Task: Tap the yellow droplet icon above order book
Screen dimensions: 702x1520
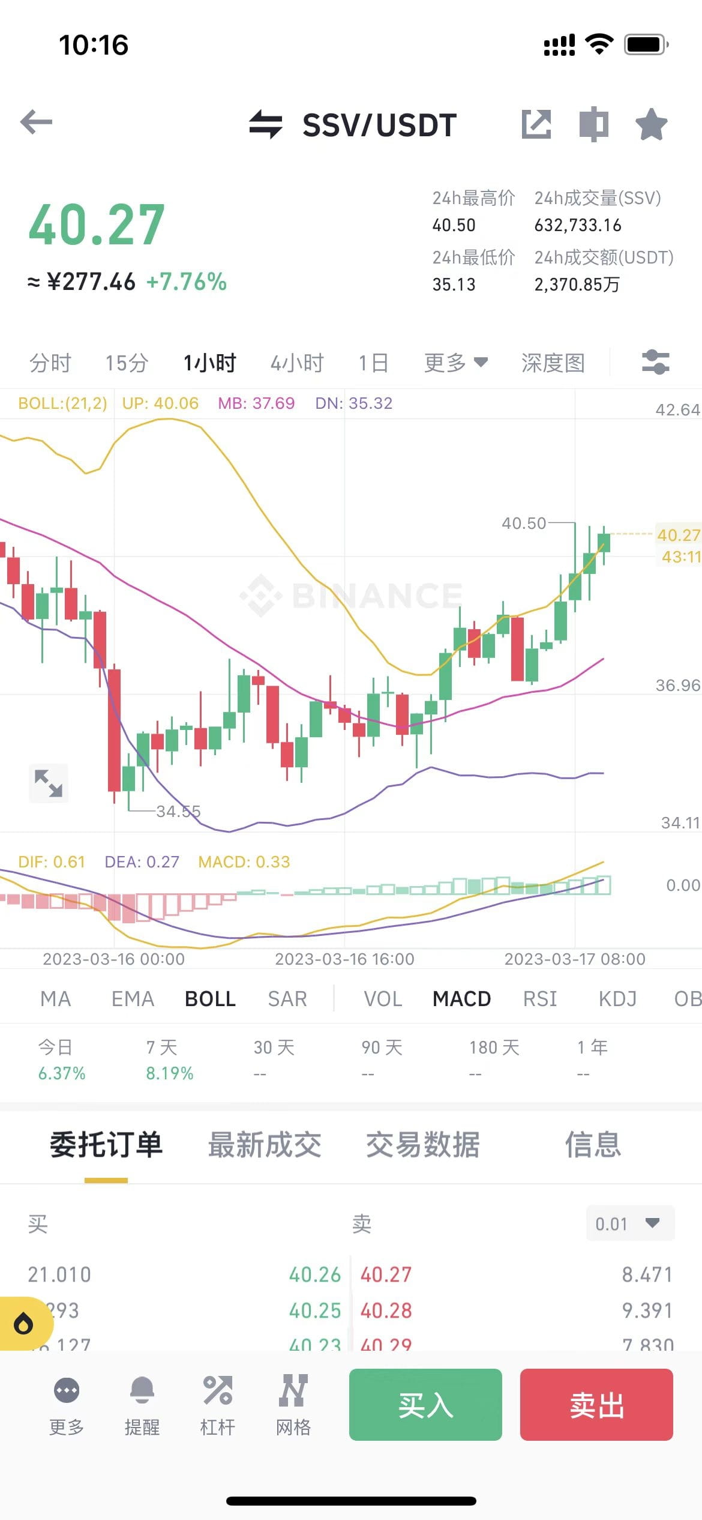Action: click(24, 1321)
